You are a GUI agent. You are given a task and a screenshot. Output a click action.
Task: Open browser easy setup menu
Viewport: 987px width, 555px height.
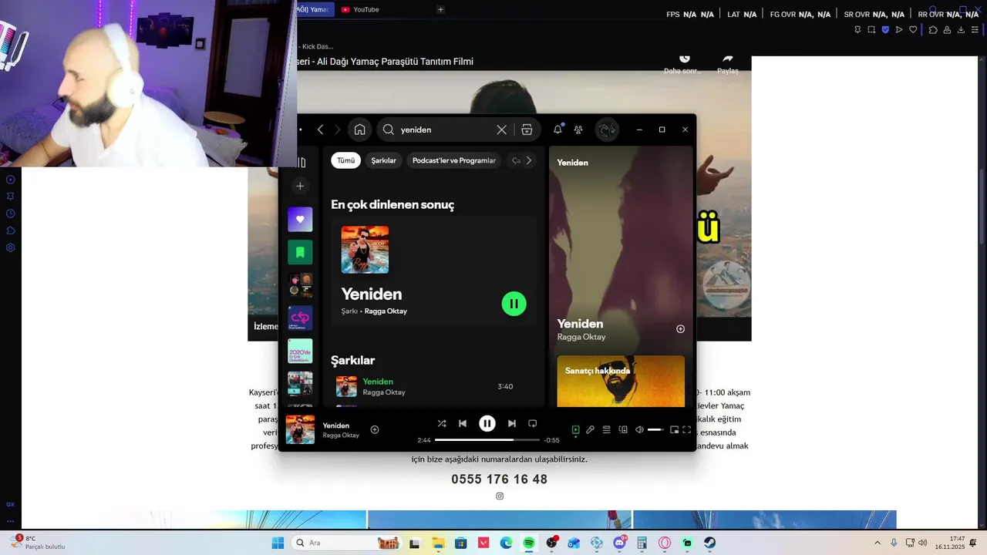(975, 29)
